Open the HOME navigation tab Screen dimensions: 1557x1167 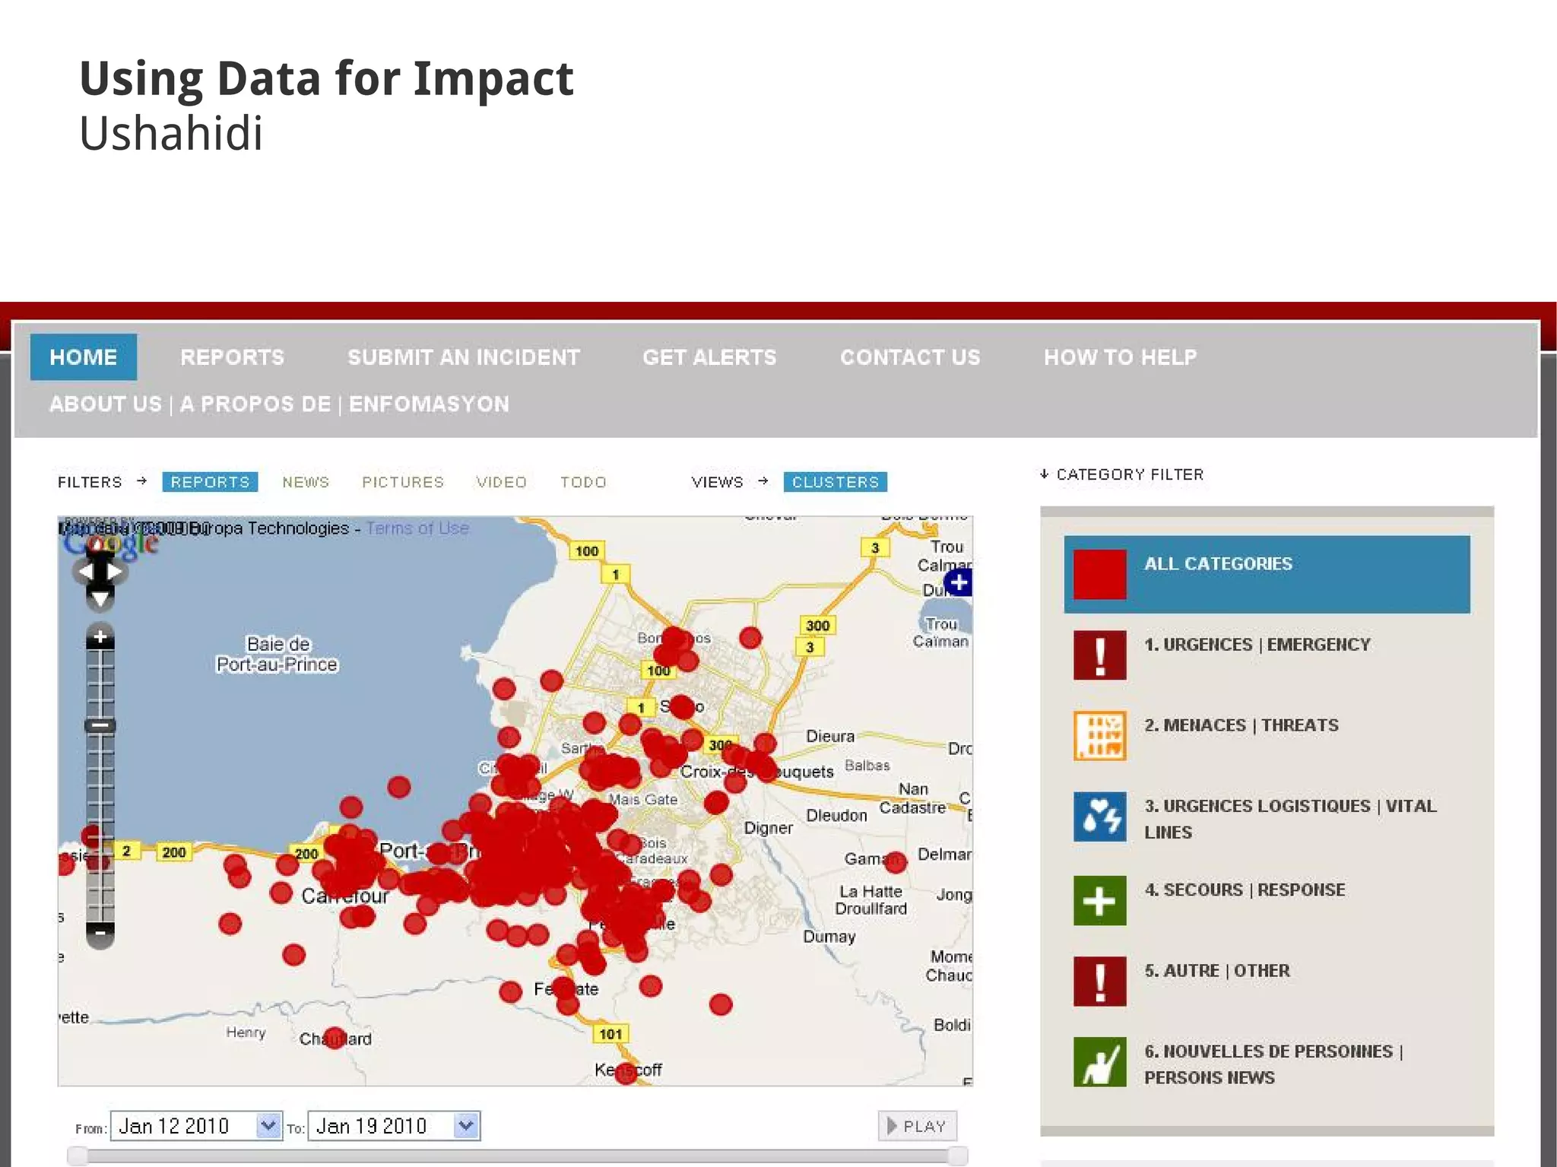click(84, 357)
